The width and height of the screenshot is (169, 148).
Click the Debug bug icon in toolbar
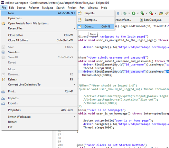pyautogui.click(x=125, y=13)
